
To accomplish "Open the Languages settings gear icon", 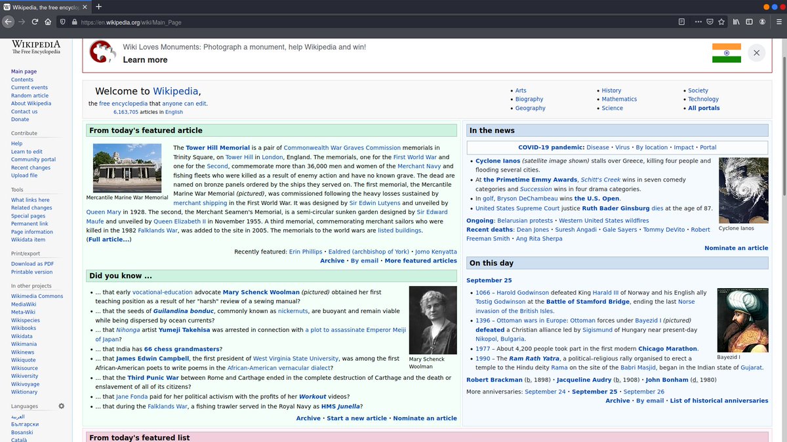I will [62, 406].
